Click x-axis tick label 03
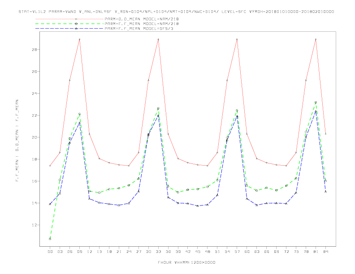355x274 pixels. (x=60, y=252)
